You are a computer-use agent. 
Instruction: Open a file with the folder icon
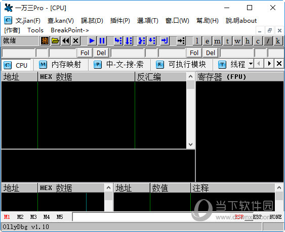[55, 41]
